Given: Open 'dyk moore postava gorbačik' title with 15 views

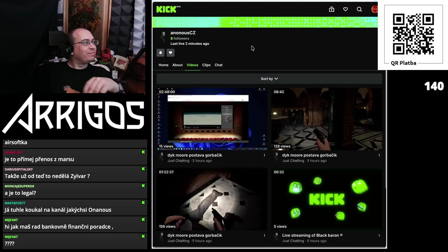Looking at the screenshot, I should [195, 155].
